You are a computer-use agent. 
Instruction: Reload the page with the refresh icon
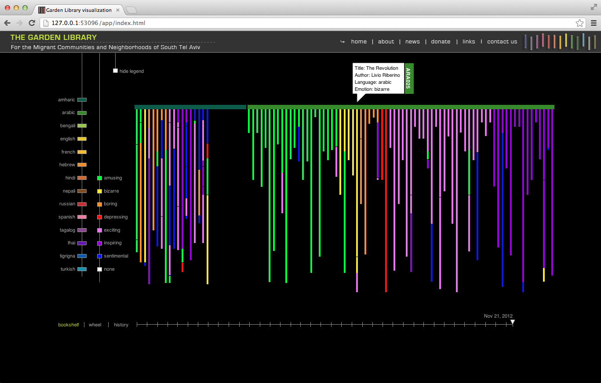[32, 23]
